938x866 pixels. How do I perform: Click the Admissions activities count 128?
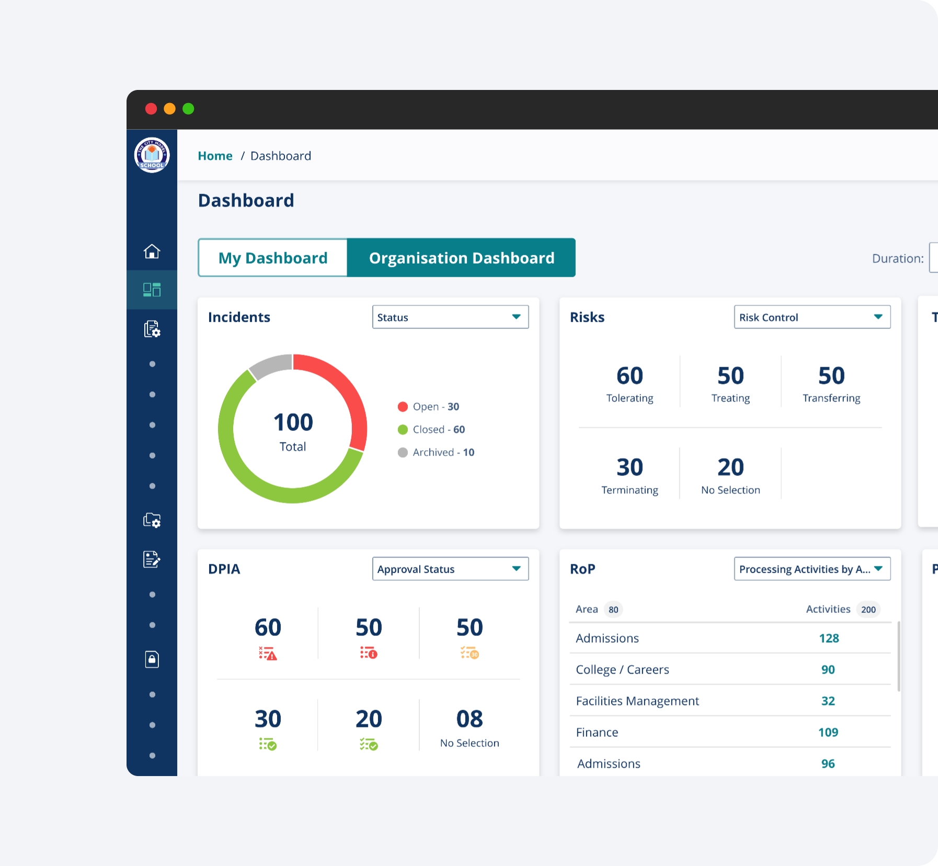pyautogui.click(x=828, y=638)
